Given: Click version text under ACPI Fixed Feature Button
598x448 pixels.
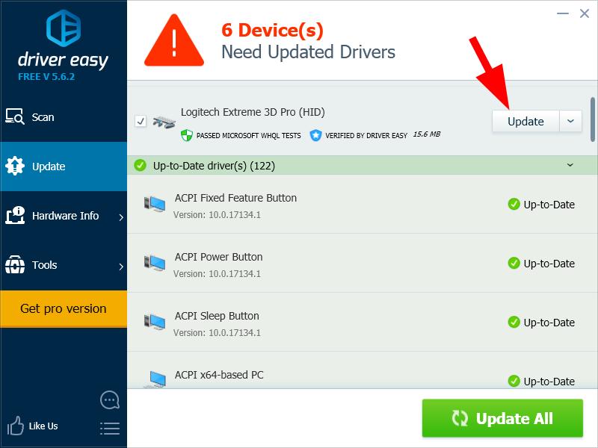Looking at the screenshot, I should [217, 215].
